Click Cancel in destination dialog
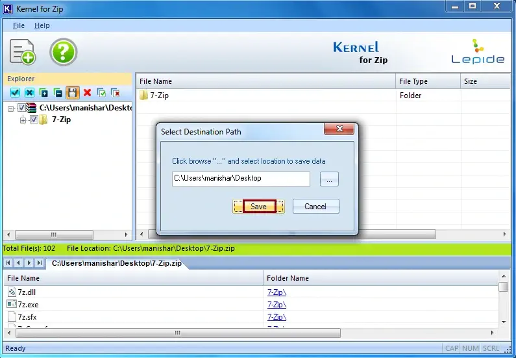516x358 pixels. (x=315, y=207)
